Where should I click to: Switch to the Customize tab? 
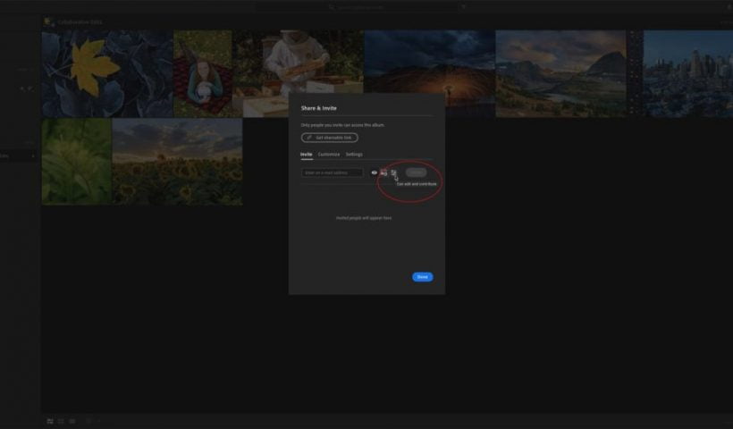pyautogui.click(x=329, y=155)
